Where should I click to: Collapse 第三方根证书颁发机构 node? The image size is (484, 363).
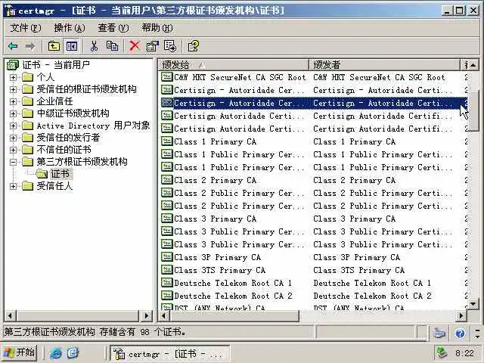click(13, 162)
